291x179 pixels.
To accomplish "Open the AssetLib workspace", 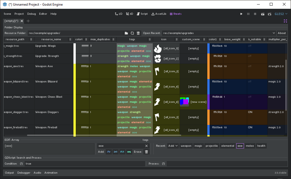I will 159,14.
